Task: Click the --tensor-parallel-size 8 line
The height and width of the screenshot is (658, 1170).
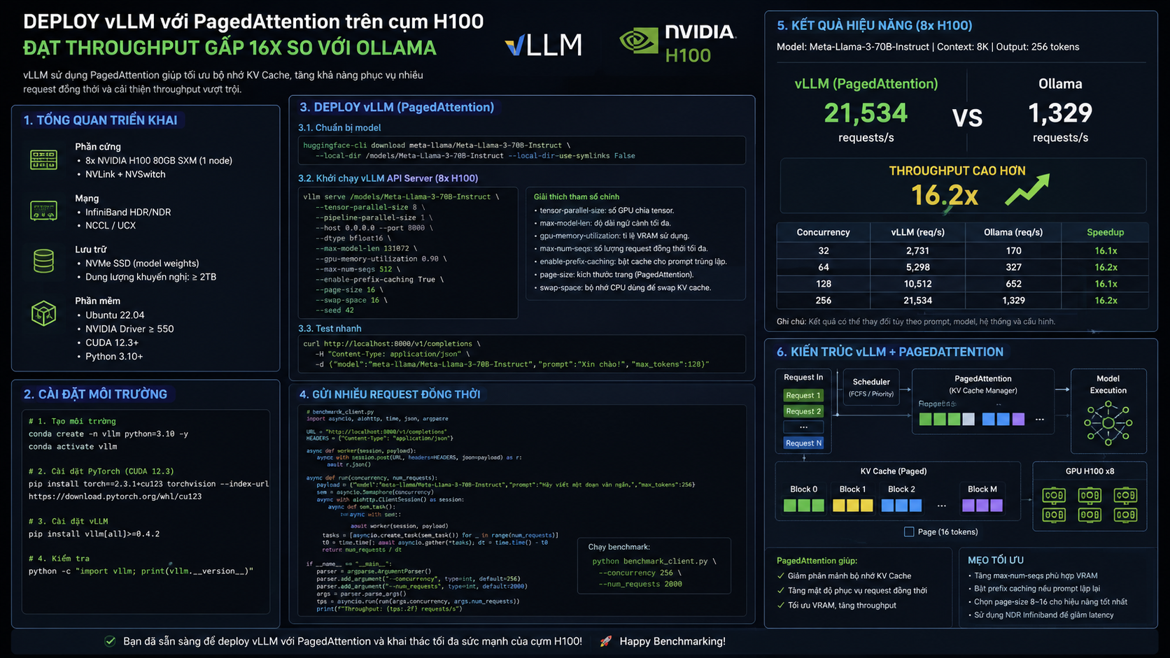Action: tap(369, 208)
